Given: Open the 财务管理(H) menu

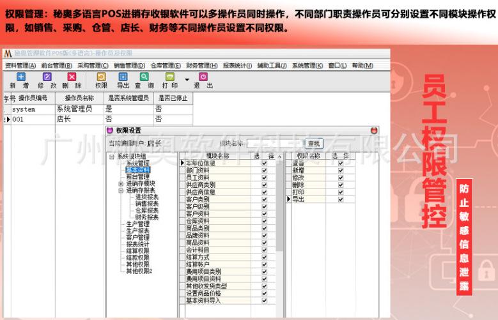Looking at the screenshot, I should (202, 66).
